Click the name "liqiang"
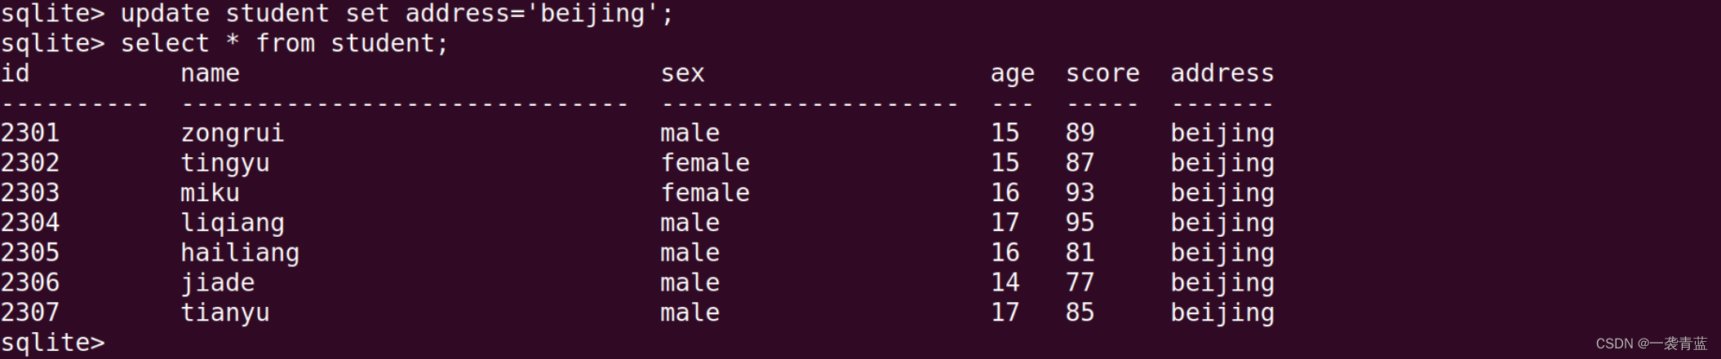Viewport: 1721px width, 359px height. tap(232, 223)
